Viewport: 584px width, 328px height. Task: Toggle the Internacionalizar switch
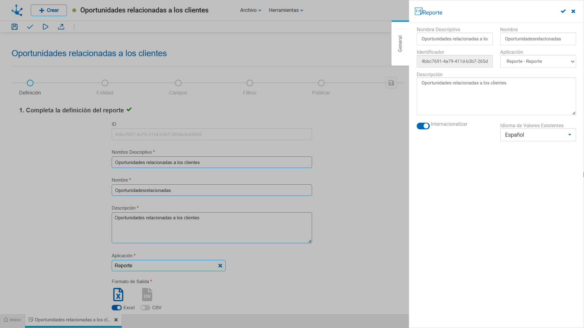(x=423, y=126)
